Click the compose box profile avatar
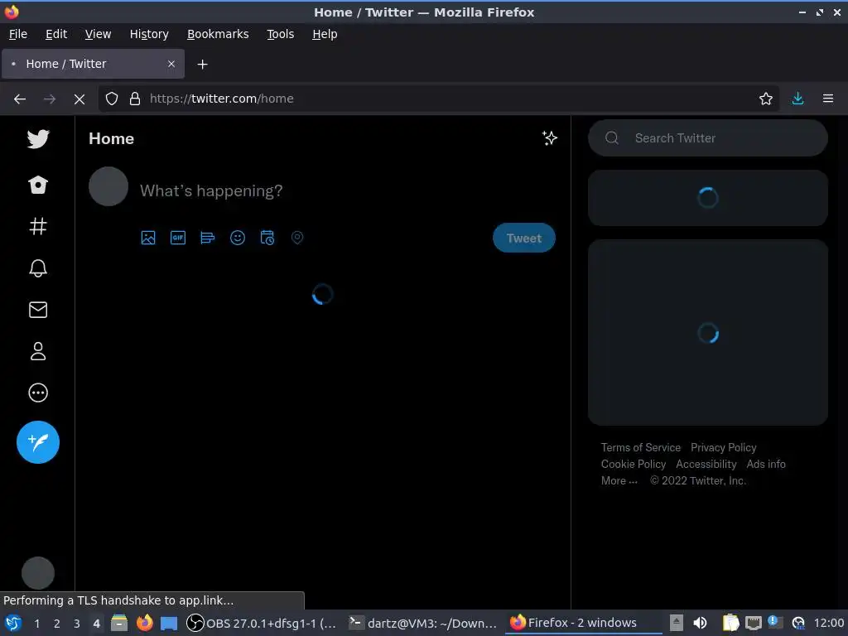Viewport: 848px width, 636px height. (x=108, y=186)
